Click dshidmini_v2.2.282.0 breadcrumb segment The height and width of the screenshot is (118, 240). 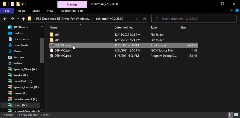click(109, 19)
